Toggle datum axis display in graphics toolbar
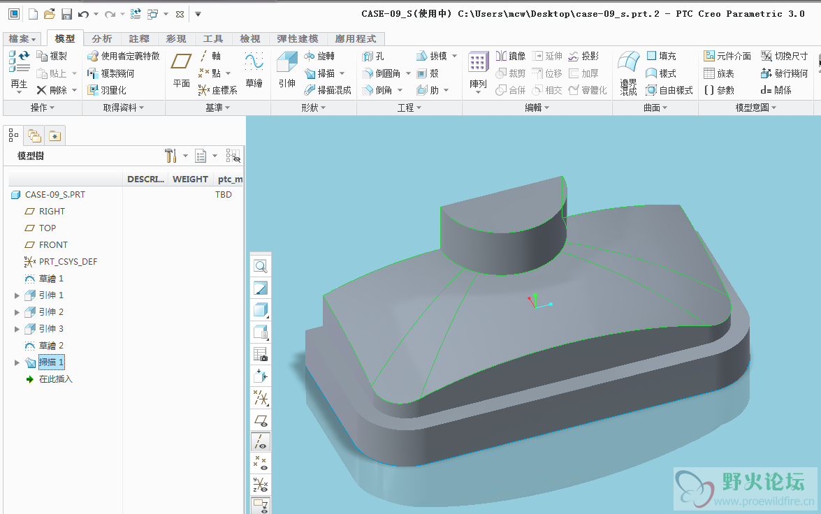The image size is (821, 514). 260,442
